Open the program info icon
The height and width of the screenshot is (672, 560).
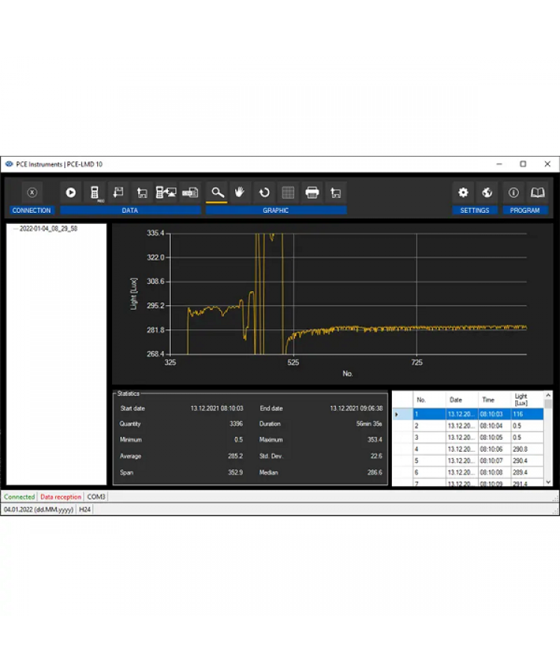point(514,192)
